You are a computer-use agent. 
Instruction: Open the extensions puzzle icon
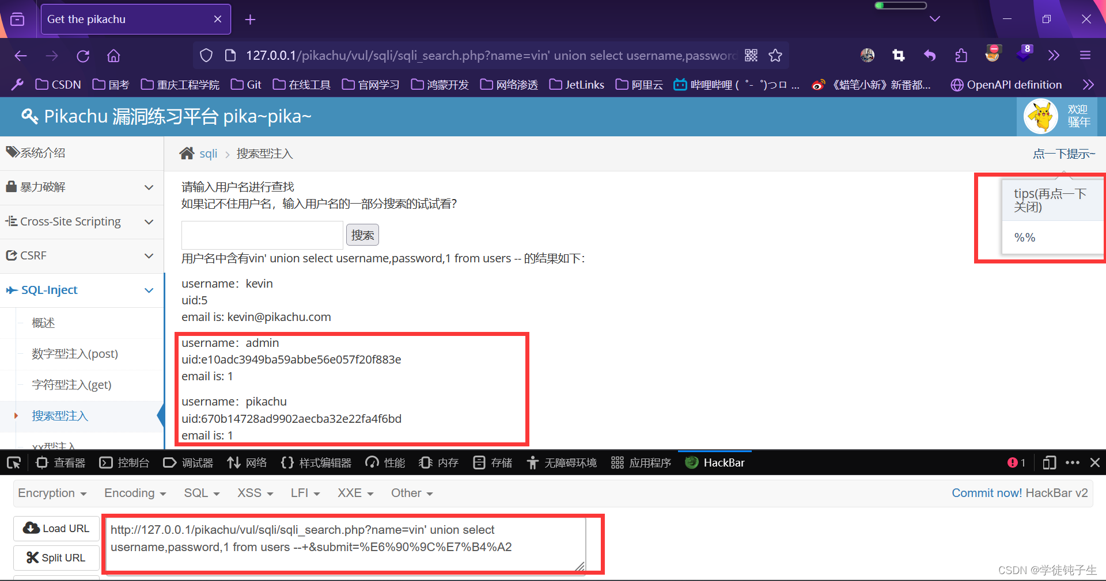961,55
